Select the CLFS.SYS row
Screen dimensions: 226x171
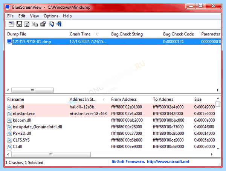pos(111,140)
